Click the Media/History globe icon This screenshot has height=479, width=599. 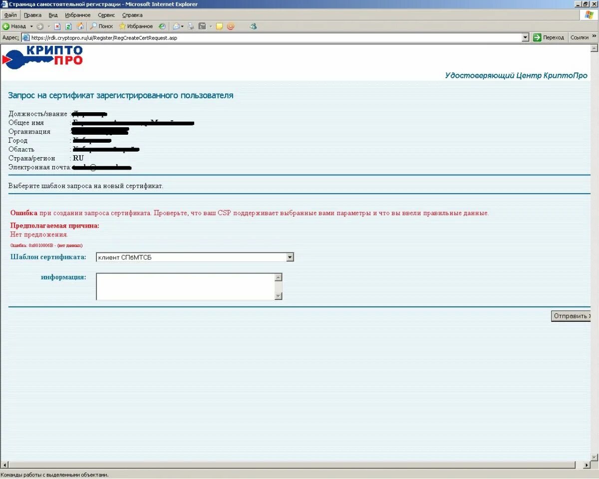click(162, 26)
